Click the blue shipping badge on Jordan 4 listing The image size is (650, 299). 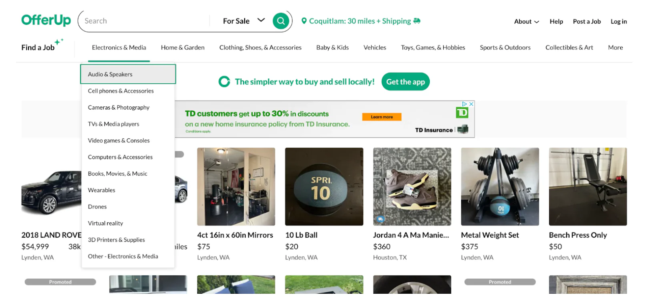click(380, 219)
